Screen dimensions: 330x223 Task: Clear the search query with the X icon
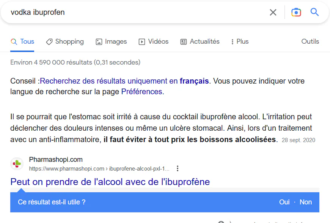pyautogui.click(x=273, y=13)
